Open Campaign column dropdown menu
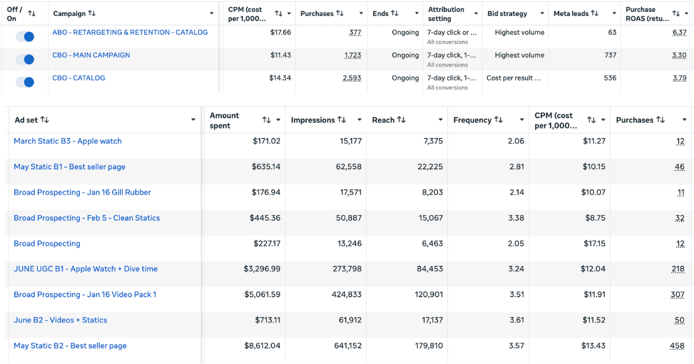694x364 pixels. (x=212, y=14)
